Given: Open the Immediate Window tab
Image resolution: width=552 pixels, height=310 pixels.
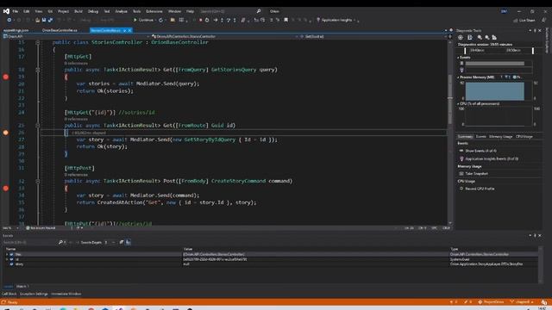Looking at the screenshot, I should [66, 294].
